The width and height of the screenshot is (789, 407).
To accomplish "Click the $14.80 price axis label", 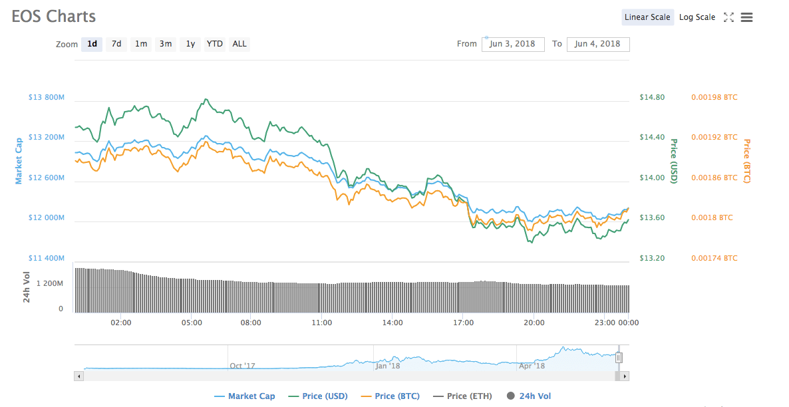I will pos(652,97).
